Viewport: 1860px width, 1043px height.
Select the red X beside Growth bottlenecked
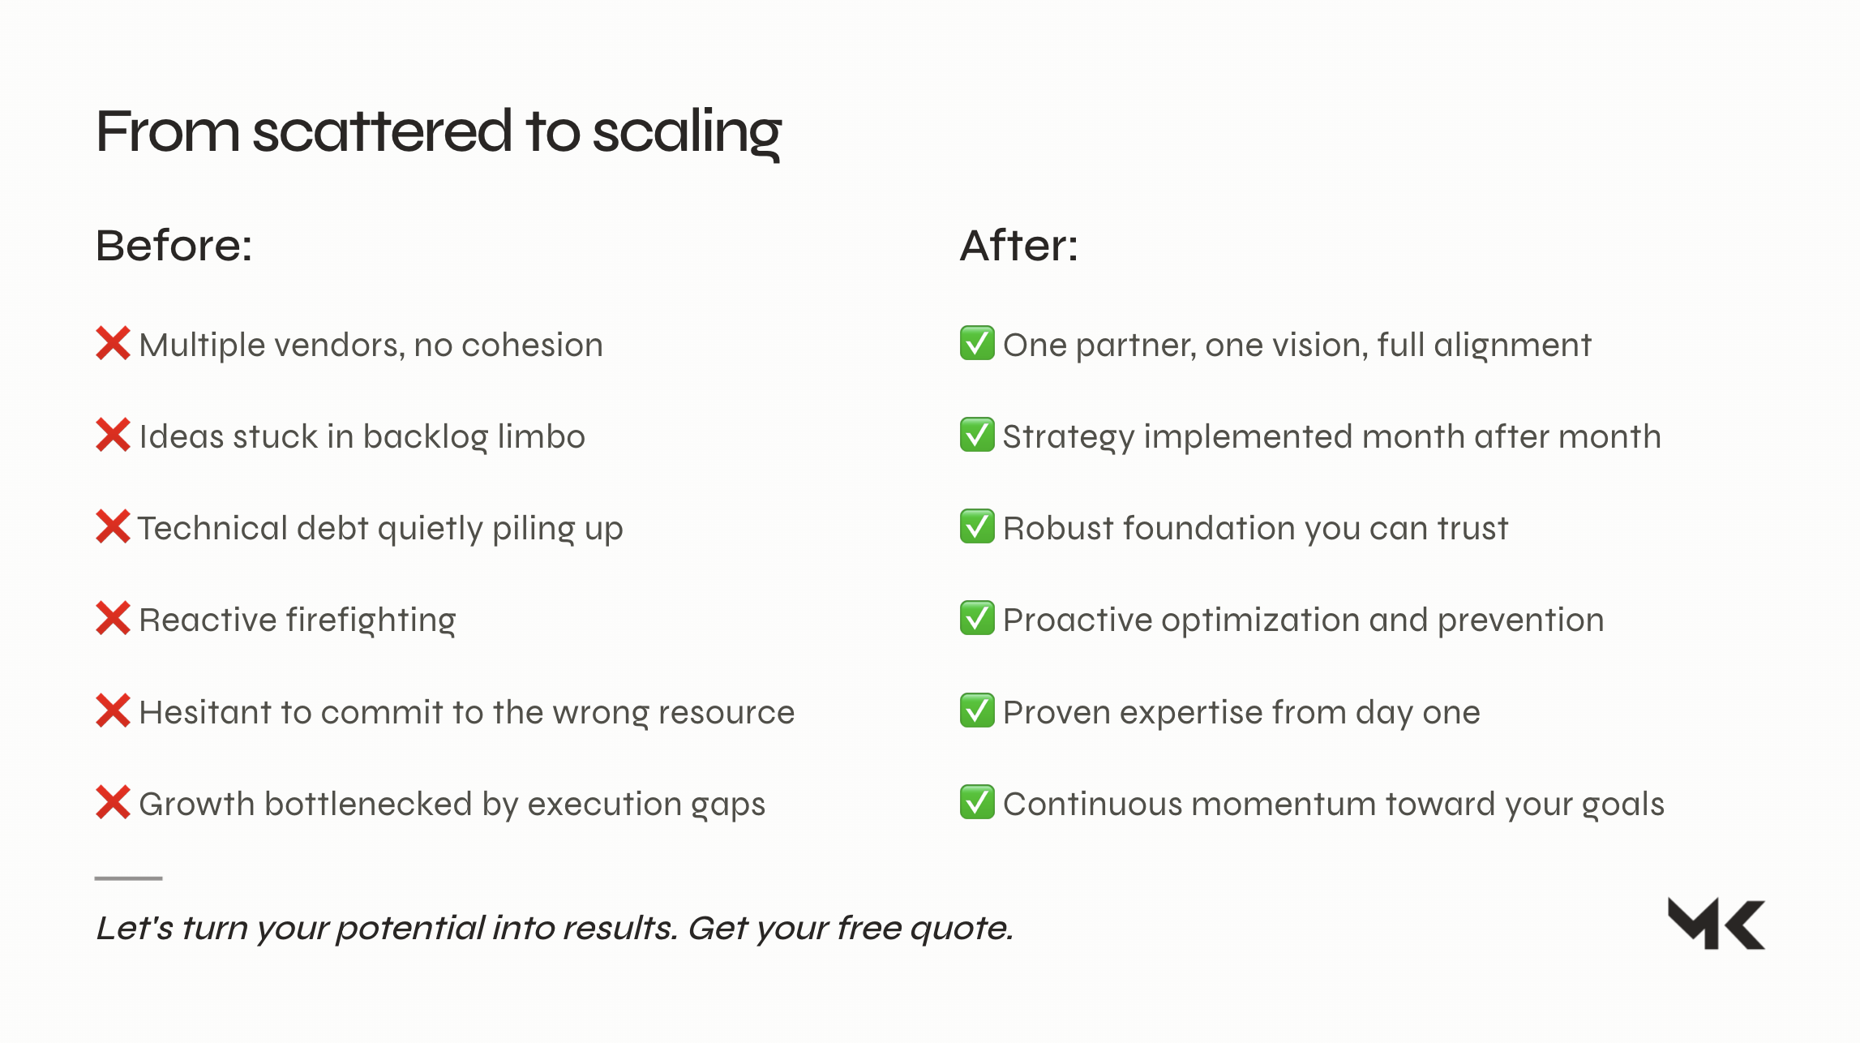[113, 802]
